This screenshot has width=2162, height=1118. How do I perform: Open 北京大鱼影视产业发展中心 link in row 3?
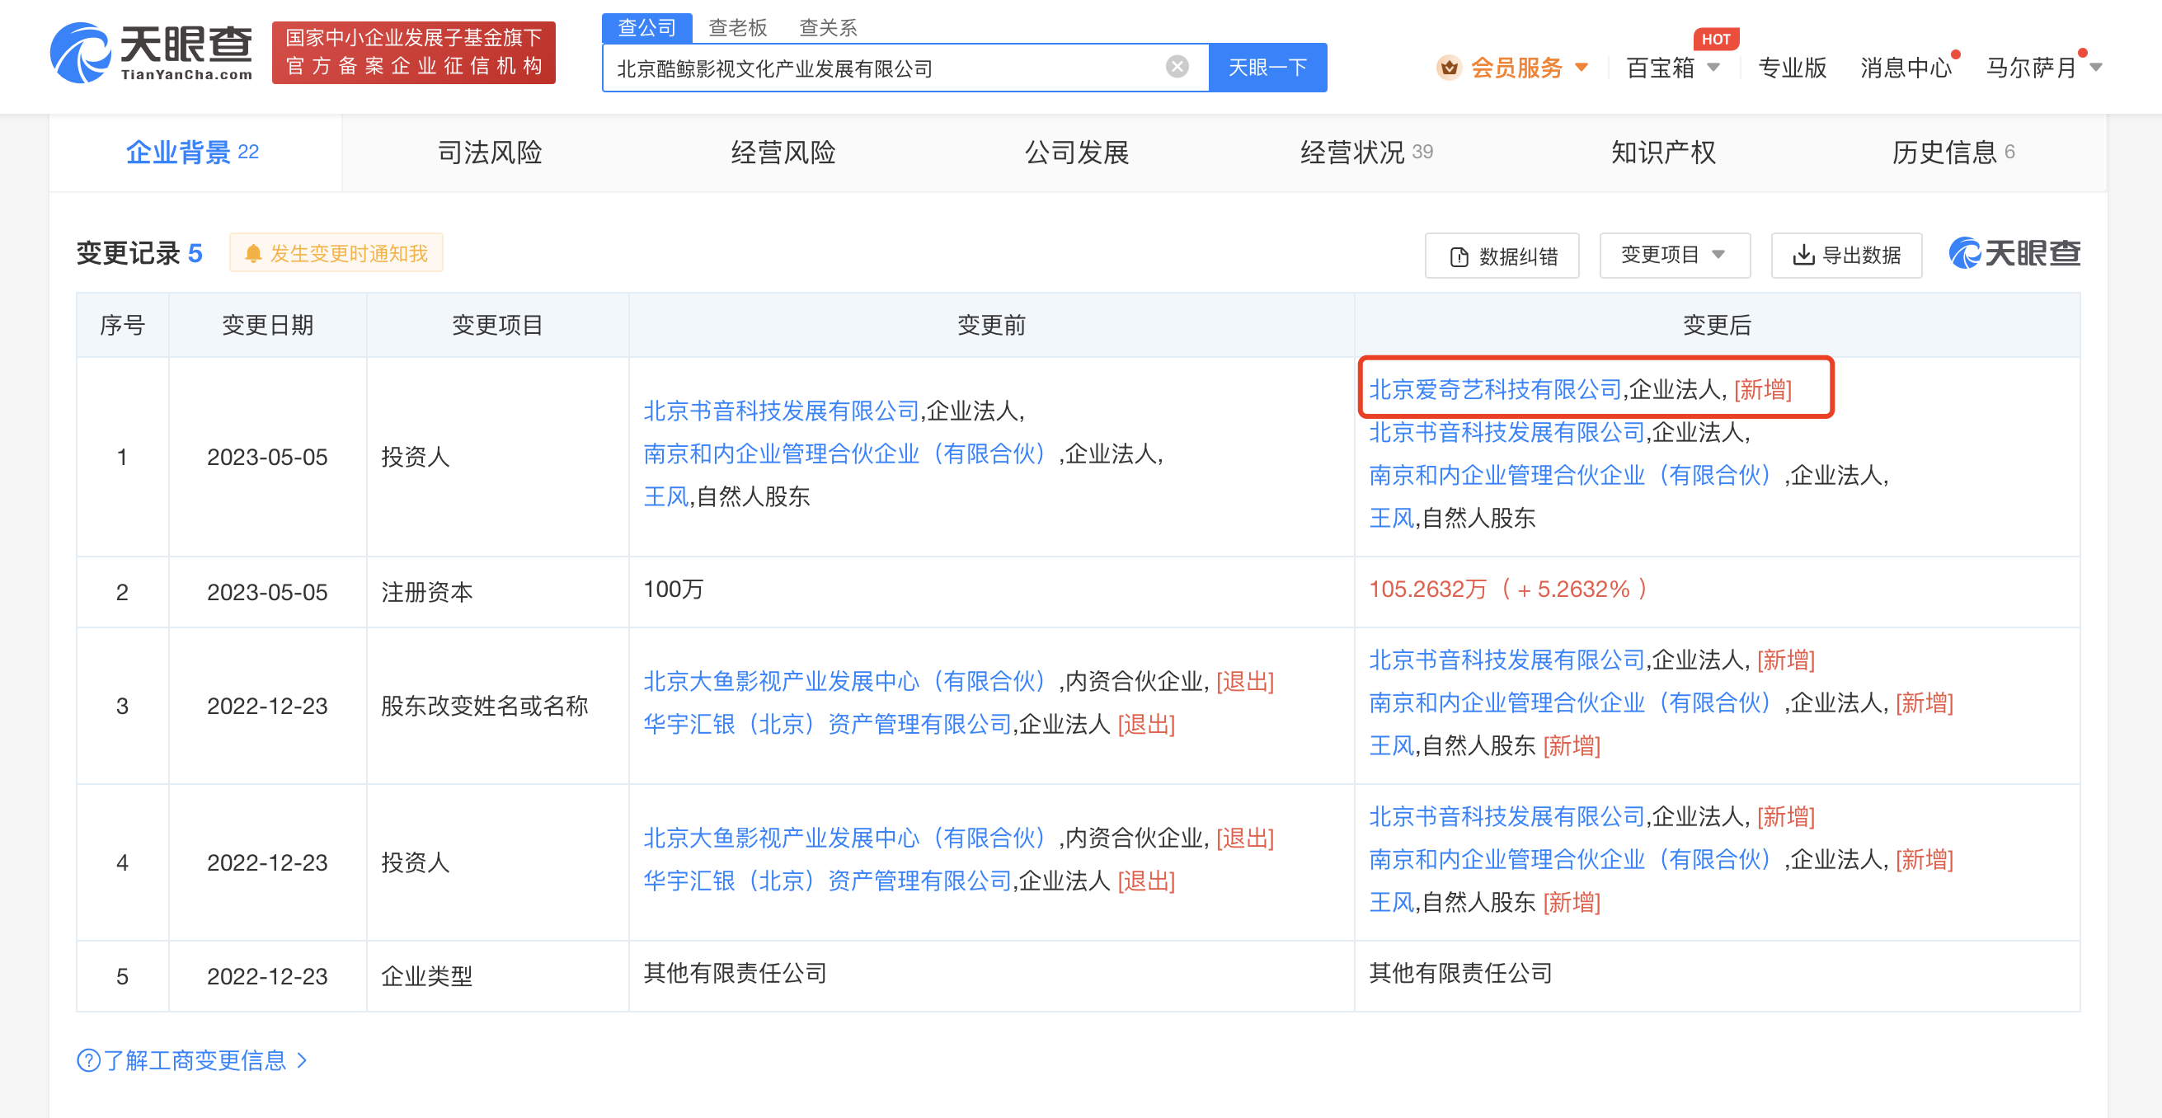click(x=844, y=681)
